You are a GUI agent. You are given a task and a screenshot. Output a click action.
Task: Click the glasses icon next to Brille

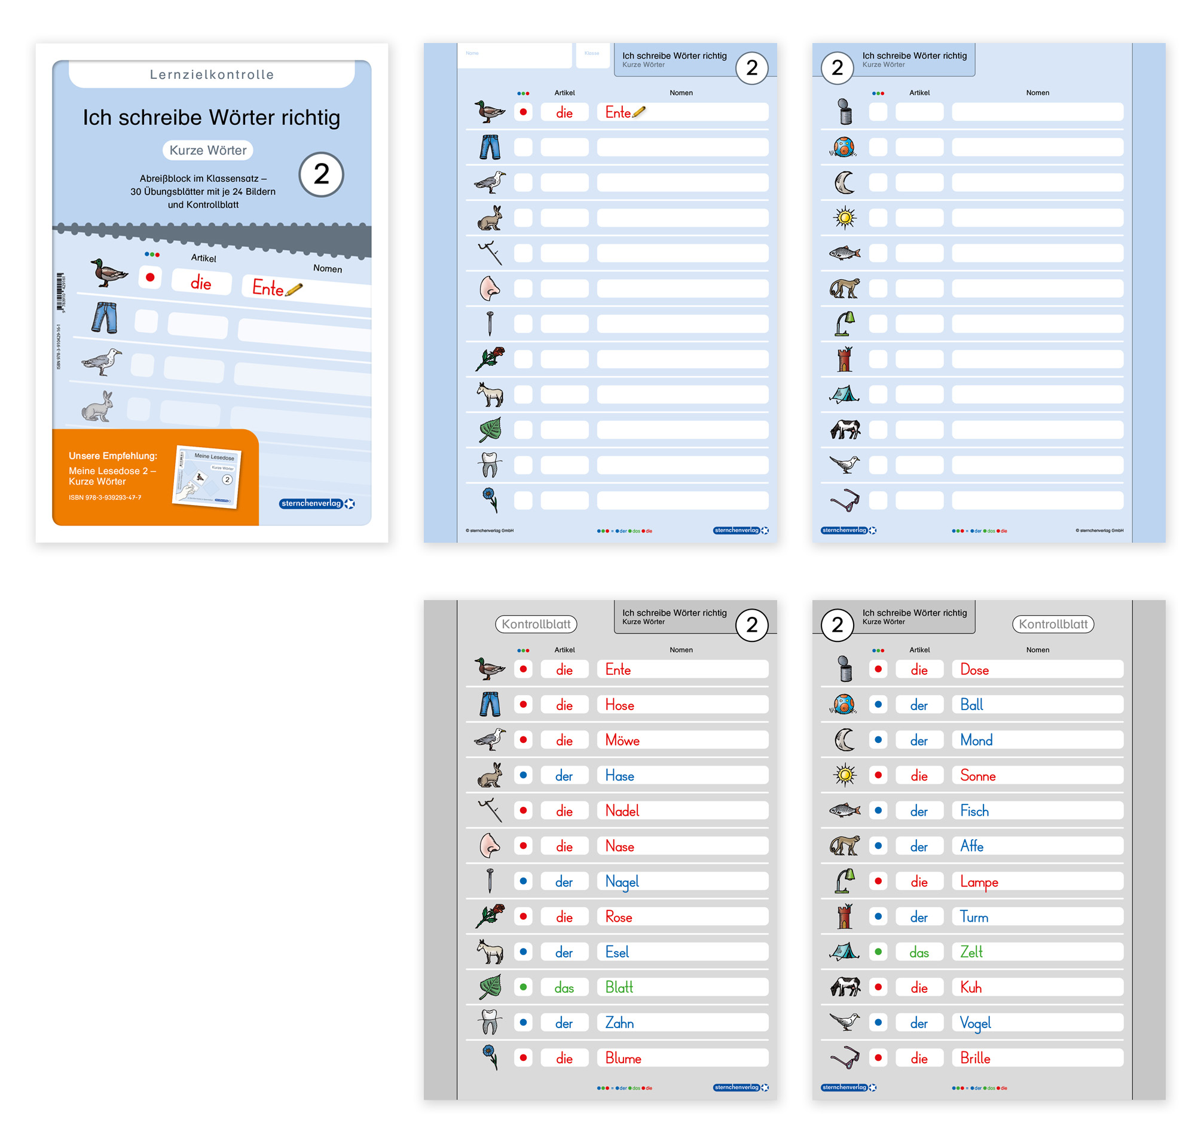pos(844,1058)
